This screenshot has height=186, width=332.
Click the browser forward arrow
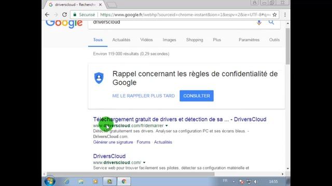click(x=56, y=14)
